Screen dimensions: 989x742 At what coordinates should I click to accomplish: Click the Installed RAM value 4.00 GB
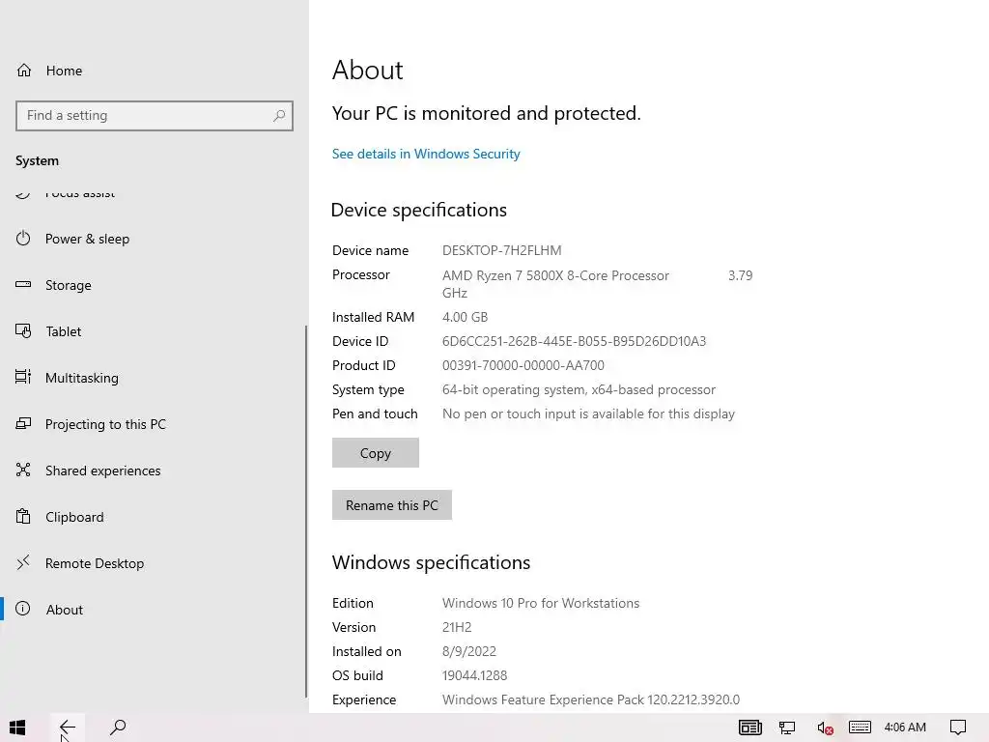465,317
